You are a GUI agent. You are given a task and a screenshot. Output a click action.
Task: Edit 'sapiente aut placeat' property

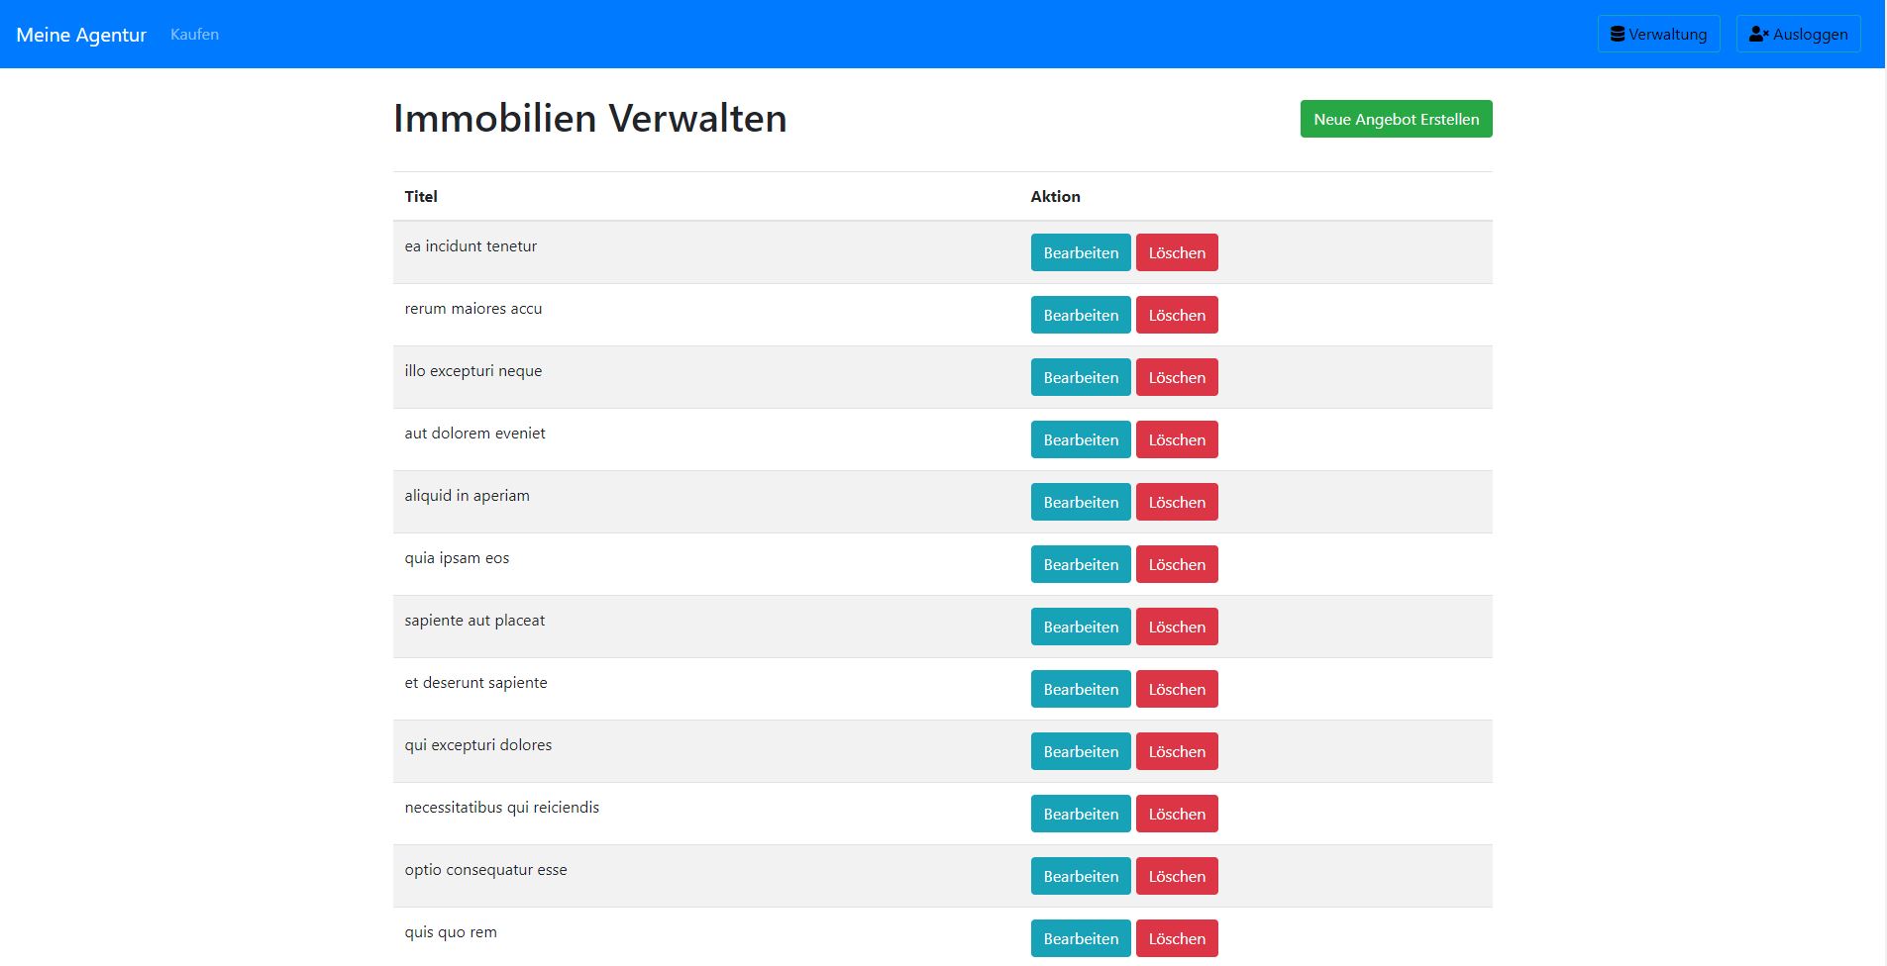[x=1081, y=627]
